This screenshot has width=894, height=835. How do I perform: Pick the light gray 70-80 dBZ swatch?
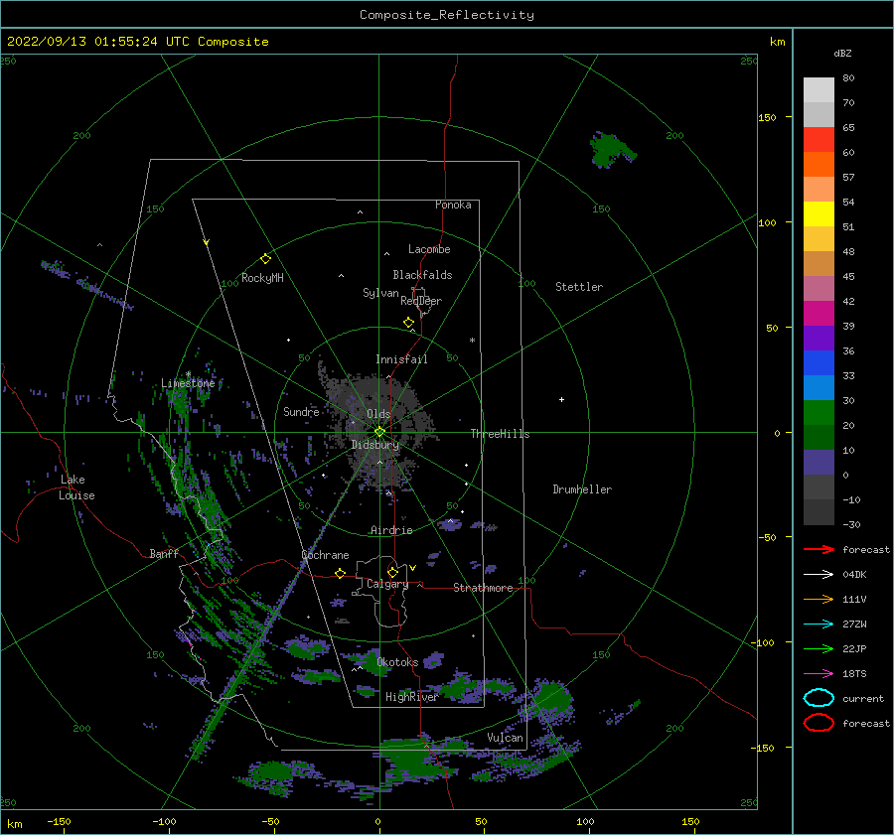point(819,90)
